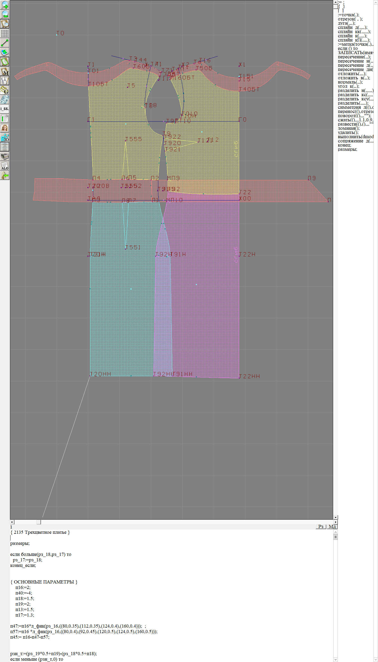Click the zoom in magnifier icon
Image resolution: width=378 pixels, height=662 pixels.
pos(5,5)
